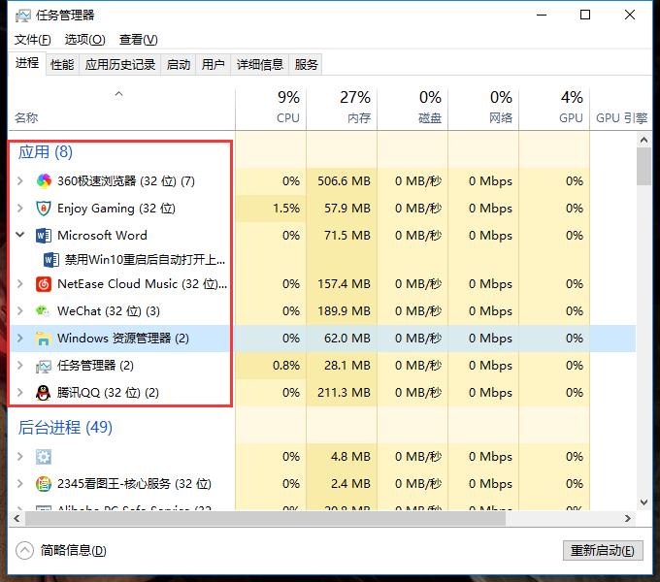Viewport: 660px width, 582px height.
Task: Click the 2345看图王 app icon
Action: pos(44,484)
